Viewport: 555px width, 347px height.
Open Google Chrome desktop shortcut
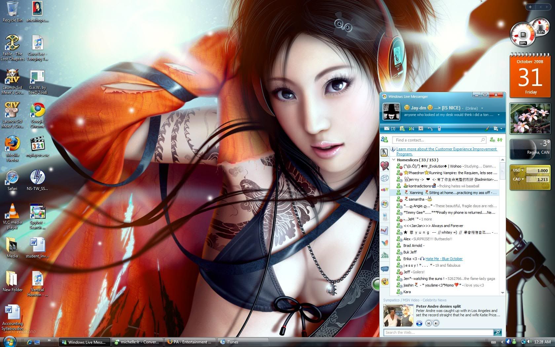pyautogui.click(x=38, y=115)
